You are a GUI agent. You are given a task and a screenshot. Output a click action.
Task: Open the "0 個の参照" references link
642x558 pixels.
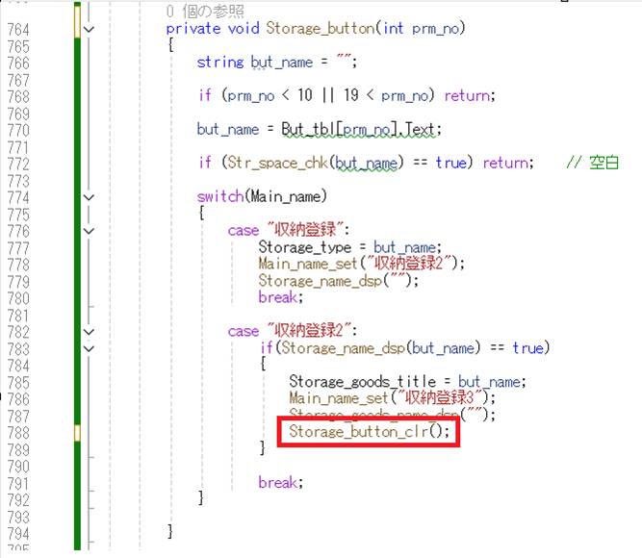point(206,12)
